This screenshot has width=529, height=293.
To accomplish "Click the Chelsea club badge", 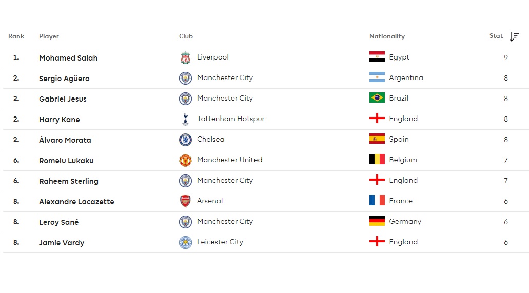I will click(x=185, y=140).
